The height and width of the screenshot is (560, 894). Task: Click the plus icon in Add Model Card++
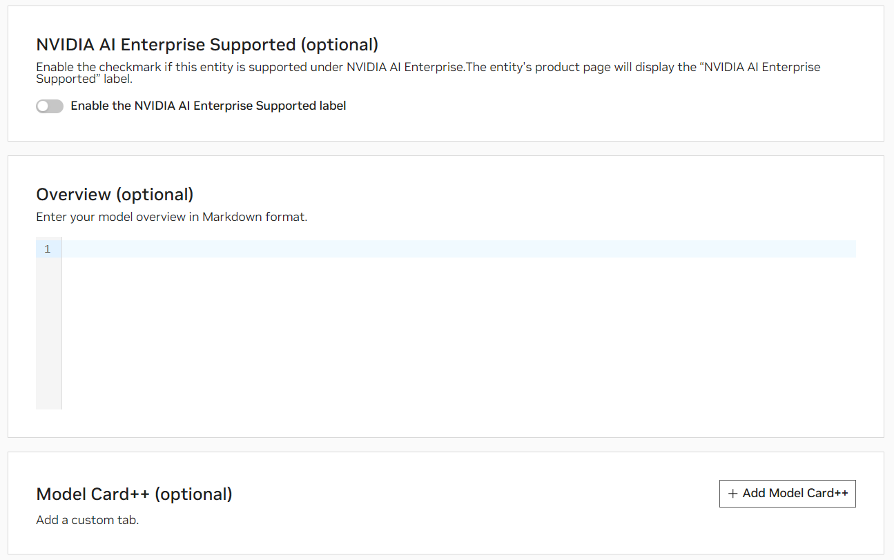coord(732,494)
